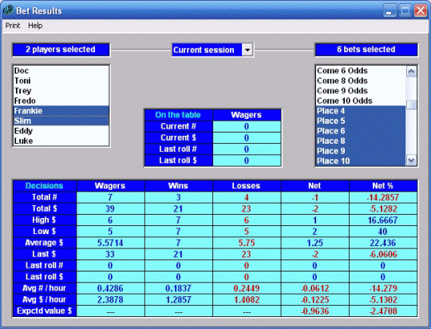This screenshot has height=329, width=431.
Task: Click the Current # wagers value
Action: [247, 126]
